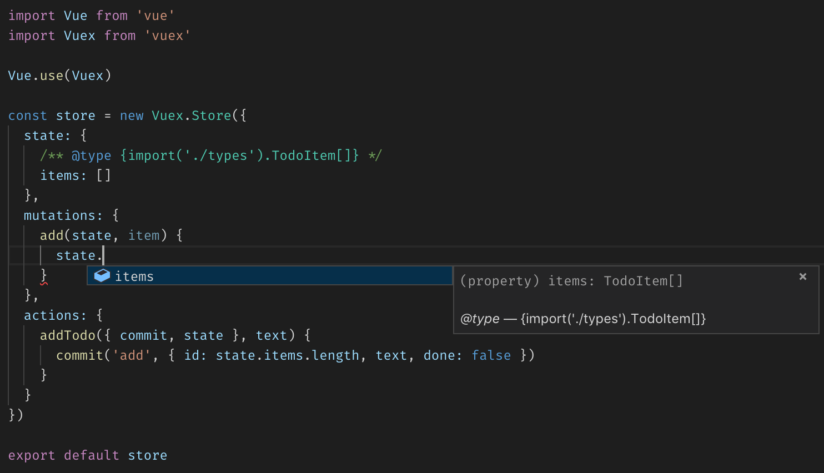This screenshot has width=824, height=473.
Task: Click the false keyword in commit payload
Action: pos(491,355)
